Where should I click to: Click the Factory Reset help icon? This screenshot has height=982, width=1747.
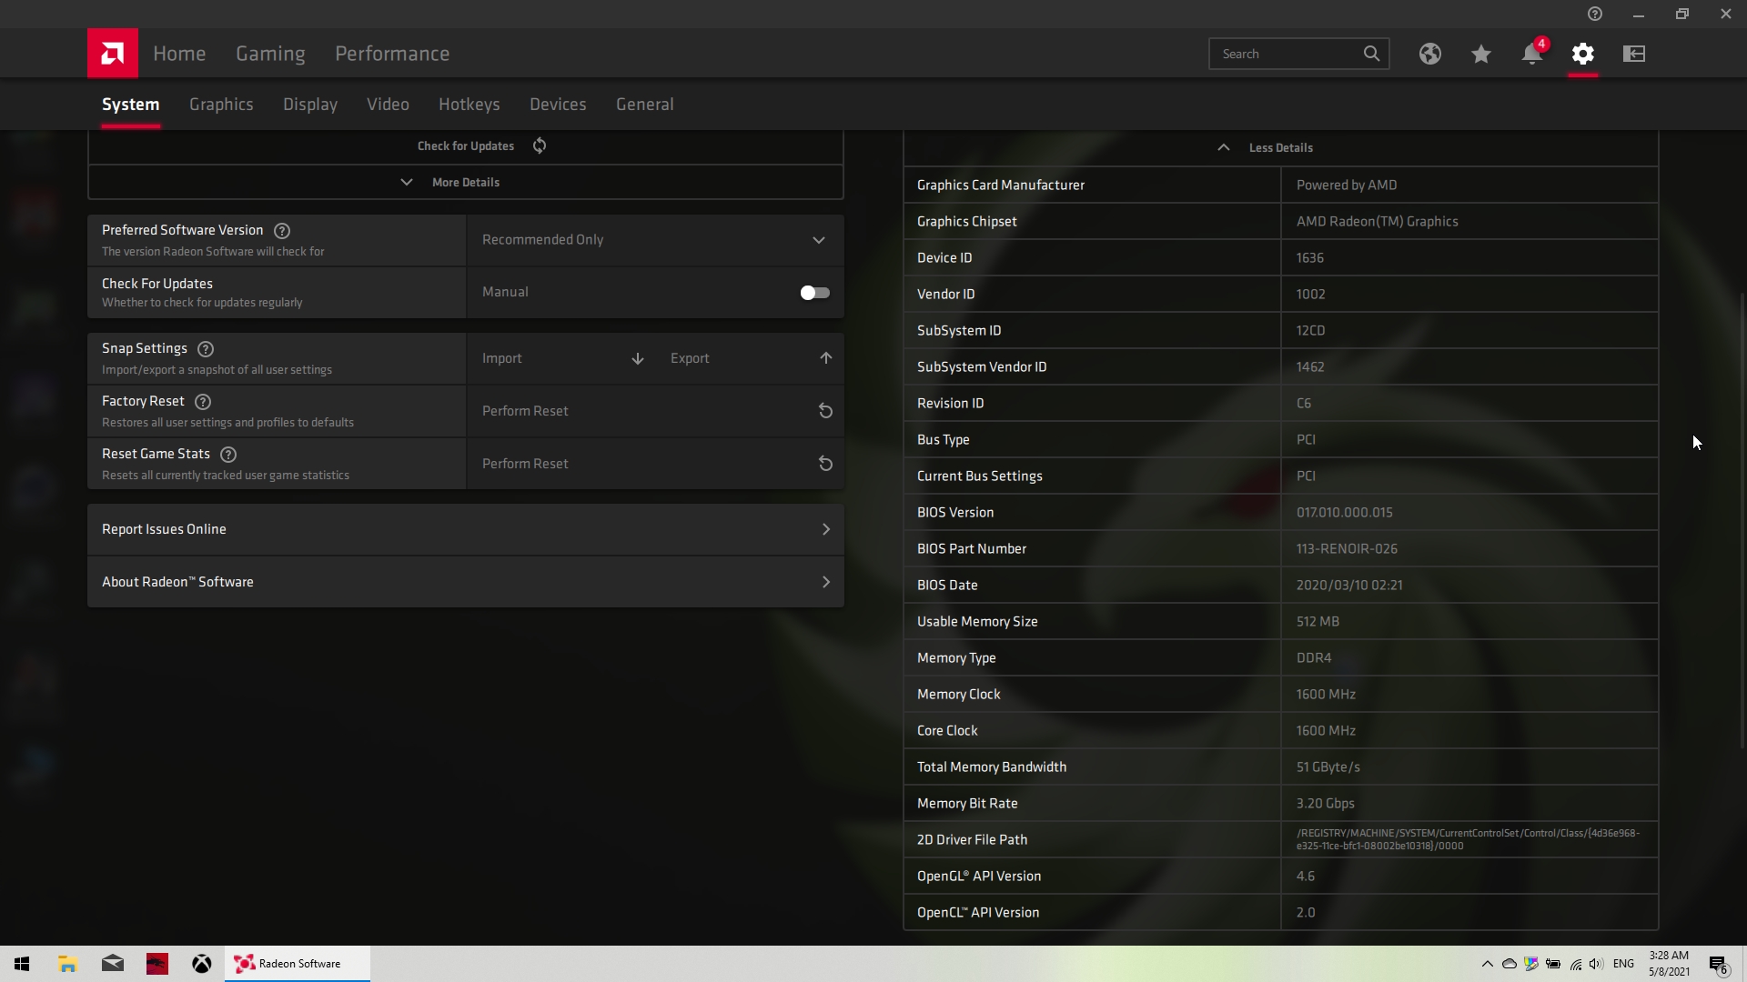point(203,401)
